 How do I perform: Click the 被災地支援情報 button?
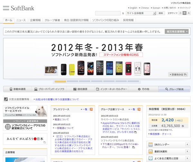tap(177, 32)
